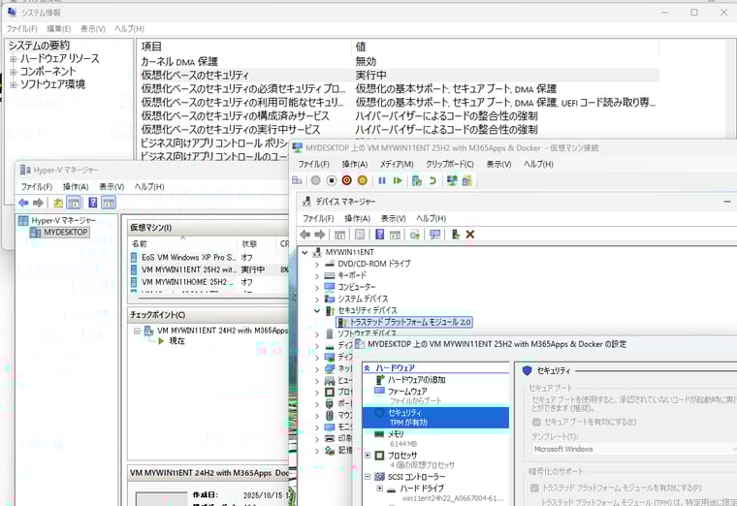Click Ctrl+Alt+Del icon in VM connection toolbar

tap(297, 180)
